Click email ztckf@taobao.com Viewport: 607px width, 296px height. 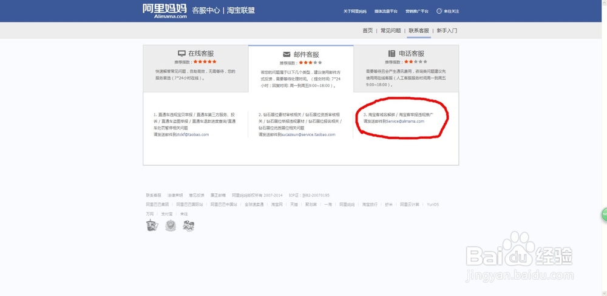tap(192, 134)
